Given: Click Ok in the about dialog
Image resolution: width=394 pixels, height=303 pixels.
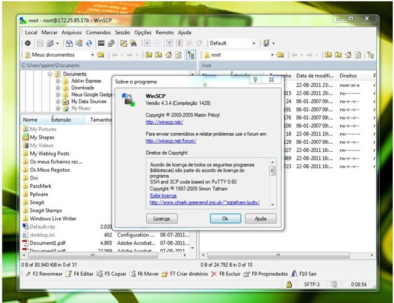Looking at the screenshot, I should [x=225, y=218].
